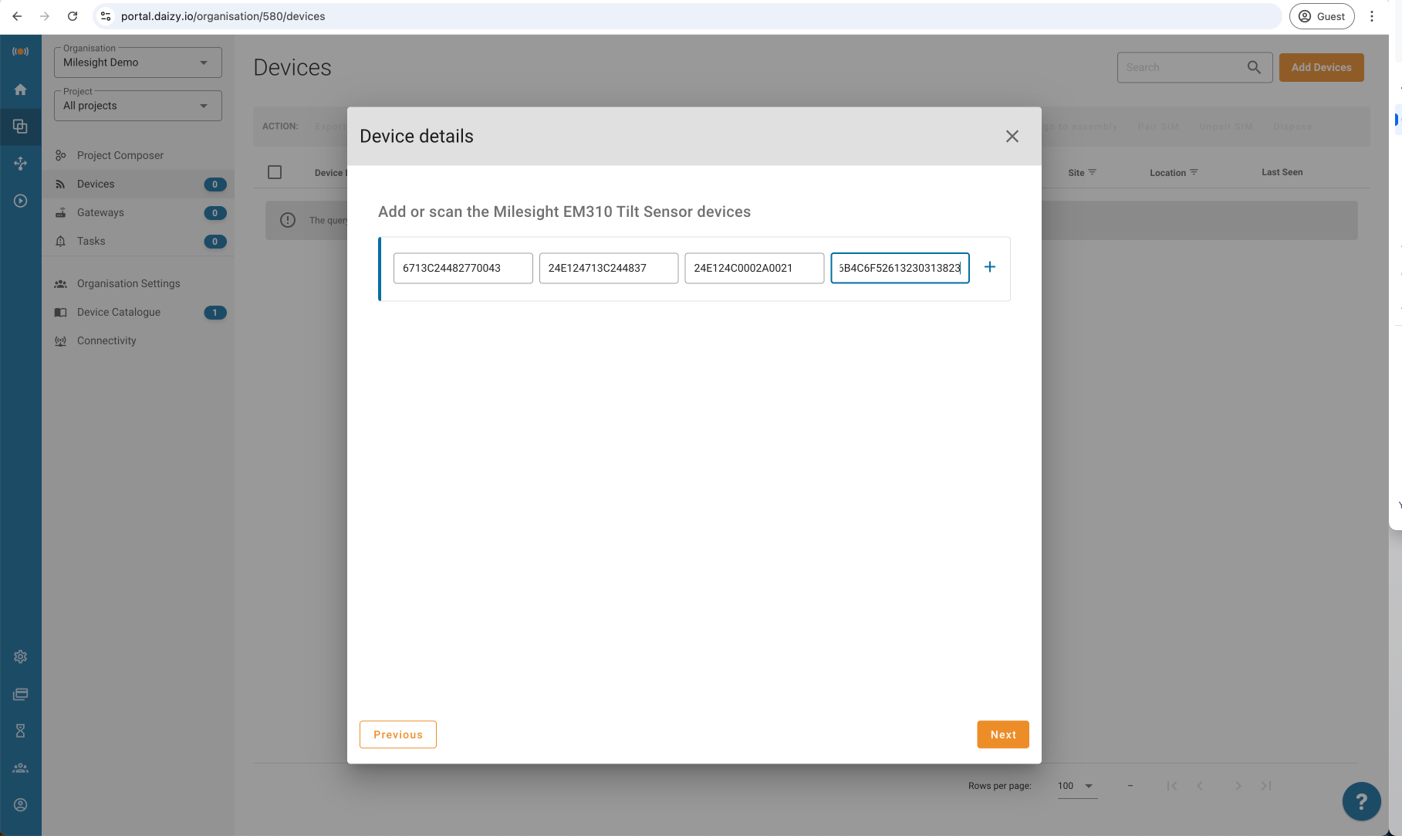
Task: Click the Daizy logo icon in sidebar
Action: (x=21, y=51)
